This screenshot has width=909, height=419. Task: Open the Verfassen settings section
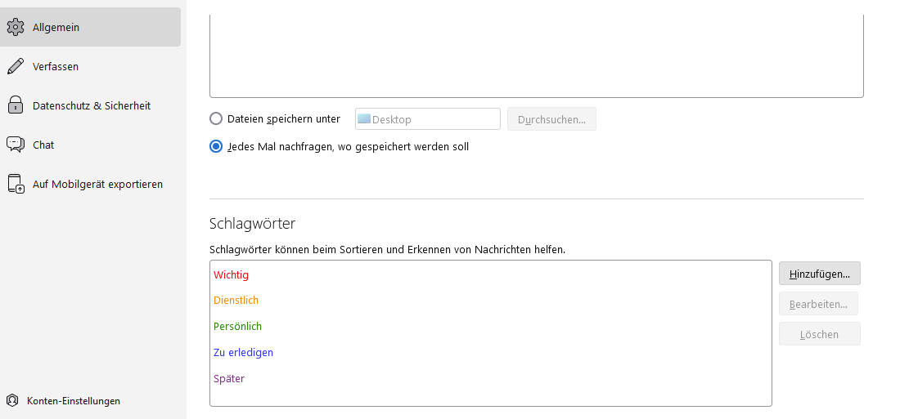(x=56, y=66)
